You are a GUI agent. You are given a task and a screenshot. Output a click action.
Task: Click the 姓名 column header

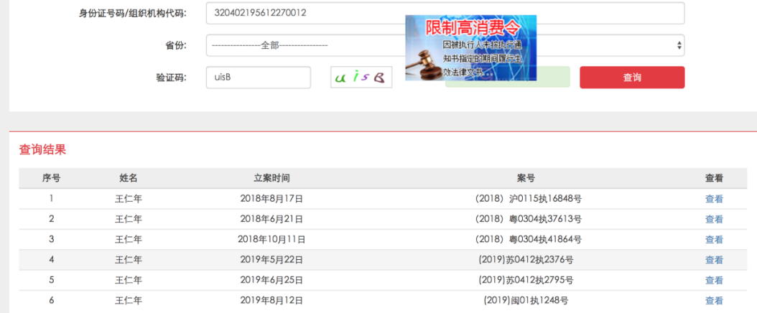point(129,178)
